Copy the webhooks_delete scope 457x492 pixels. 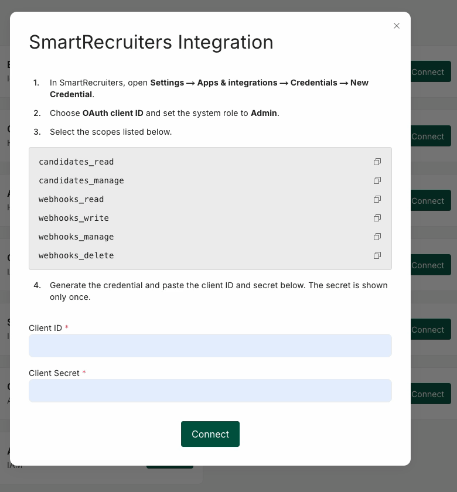[x=377, y=255]
